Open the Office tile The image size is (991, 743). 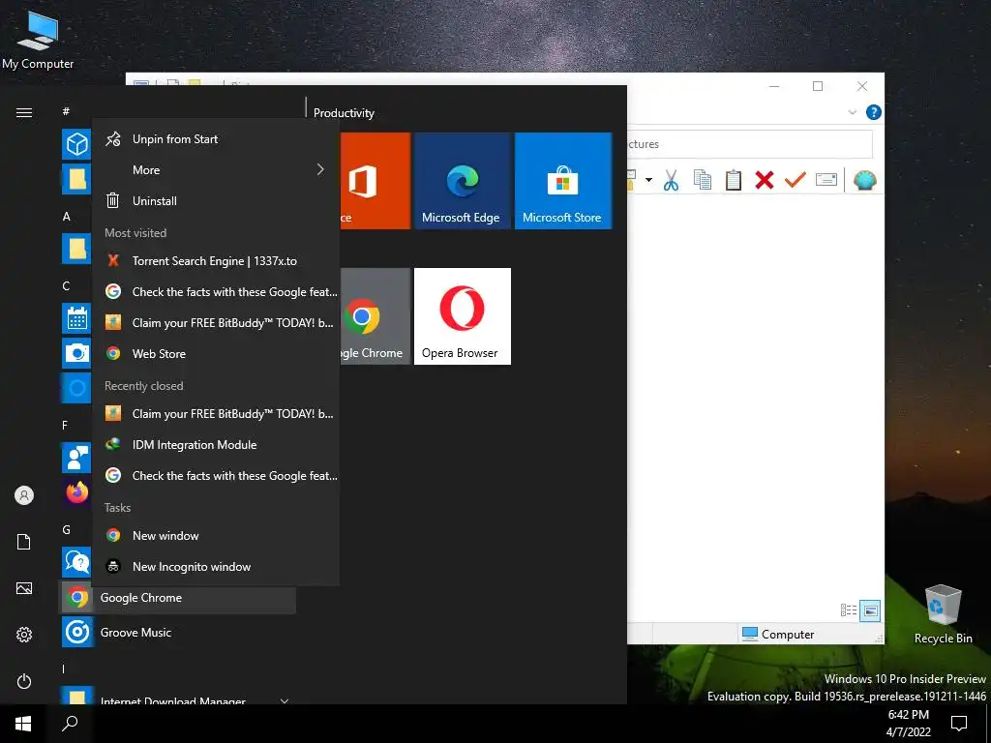point(375,181)
